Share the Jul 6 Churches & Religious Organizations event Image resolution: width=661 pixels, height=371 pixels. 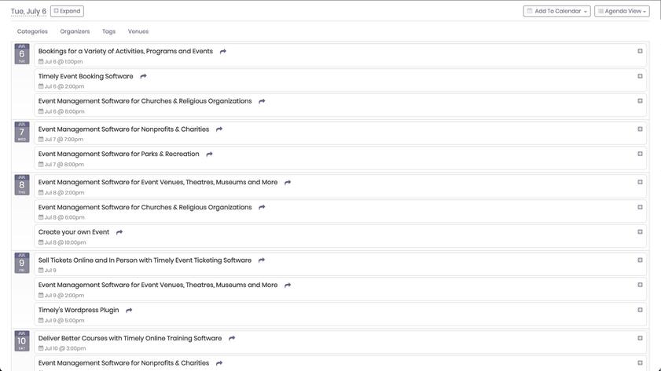(x=262, y=101)
